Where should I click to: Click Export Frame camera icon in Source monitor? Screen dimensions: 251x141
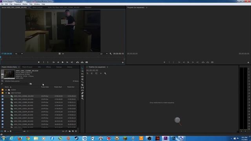pos(87,62)
